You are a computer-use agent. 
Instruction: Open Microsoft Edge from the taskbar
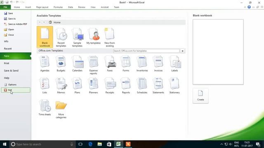coord(90,144)
